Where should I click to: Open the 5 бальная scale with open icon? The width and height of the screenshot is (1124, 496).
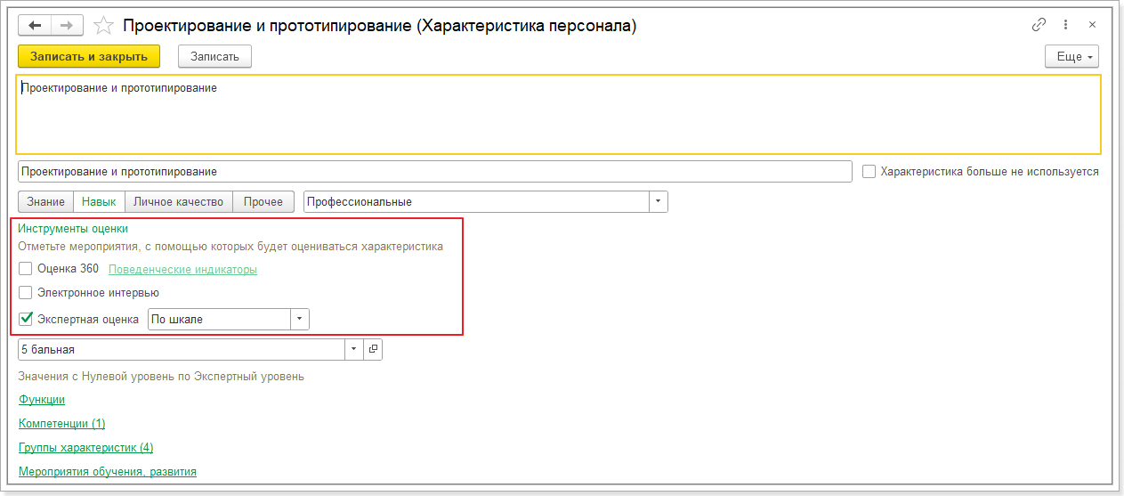pyautogui.click(x=373, y=349)
